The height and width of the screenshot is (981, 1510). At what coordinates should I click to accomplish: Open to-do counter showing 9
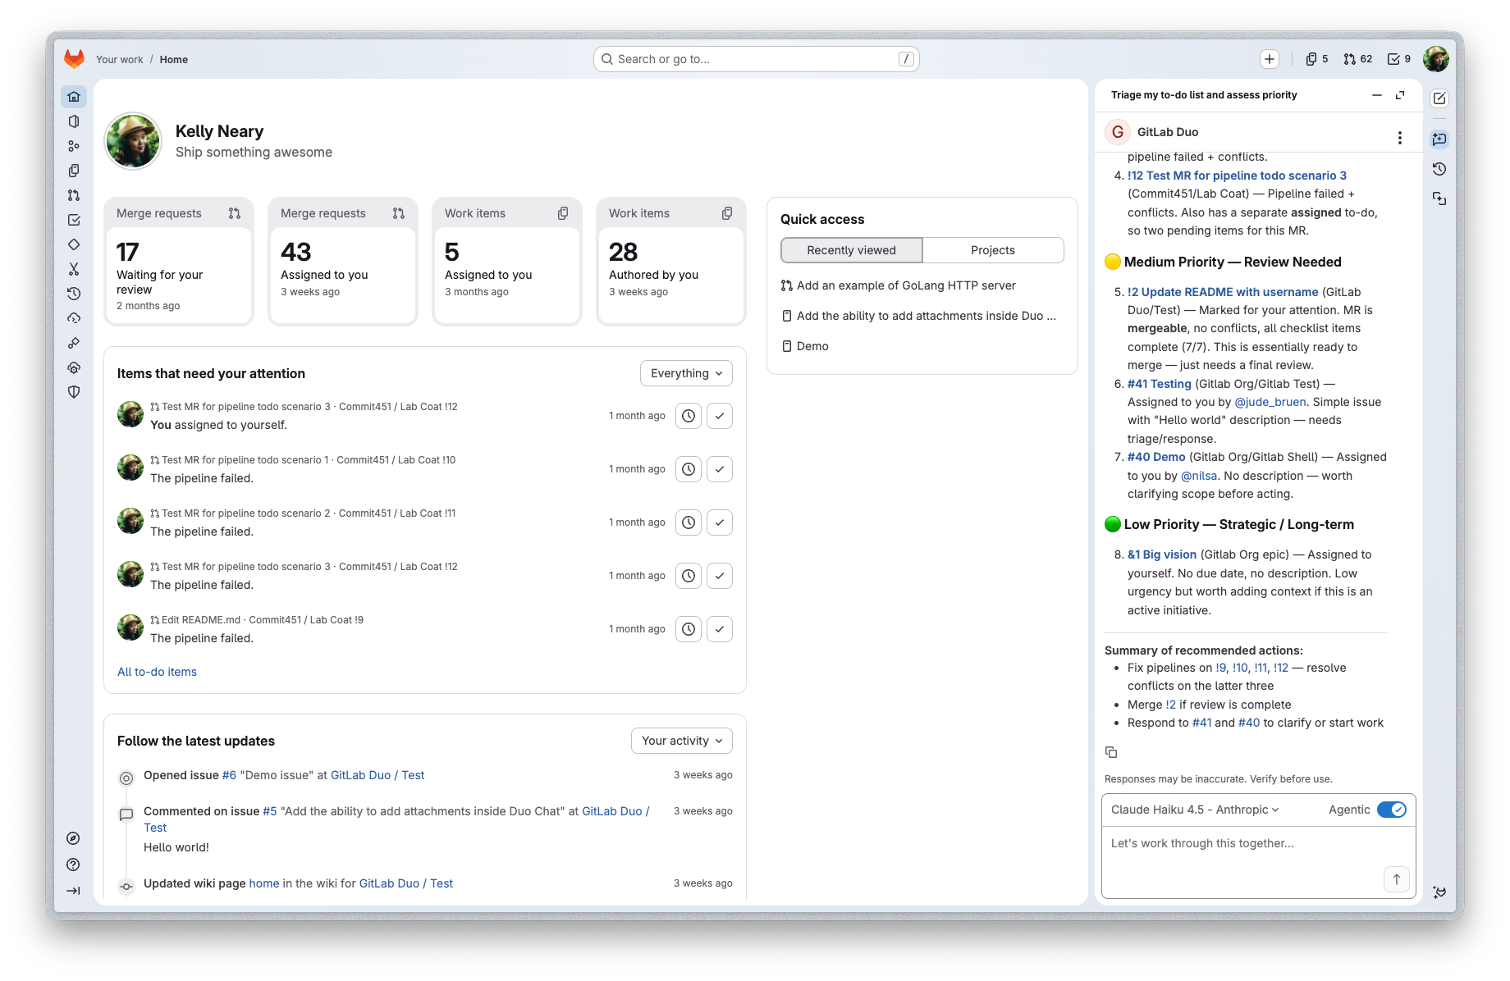[1399, 59]
